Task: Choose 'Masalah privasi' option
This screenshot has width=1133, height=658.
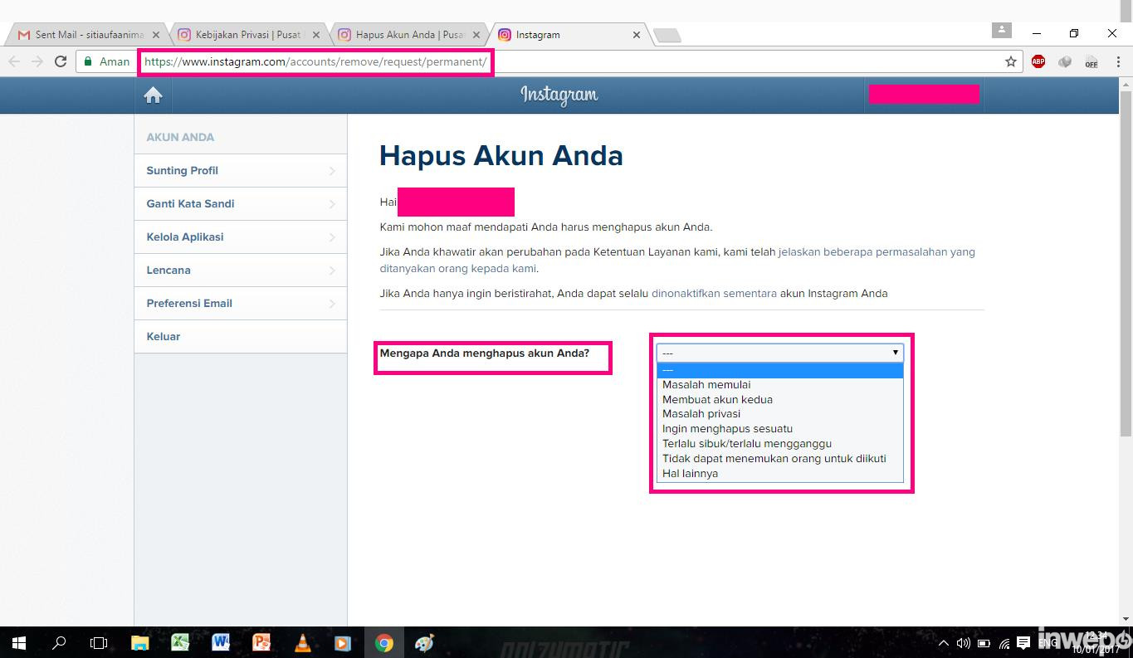Action: click(x=779, y=413)
